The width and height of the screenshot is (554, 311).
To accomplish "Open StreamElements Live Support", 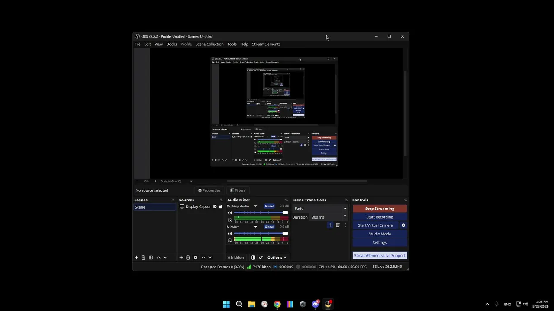I will pyautogui.click(x=380, y=255).
